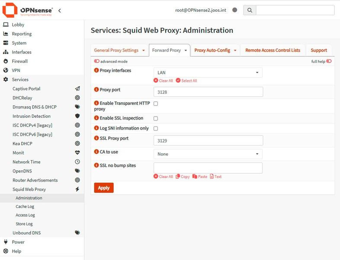340x260 pixels.
Task: Click the Monit heartbeat icon
Action: [x=77, y=153]
